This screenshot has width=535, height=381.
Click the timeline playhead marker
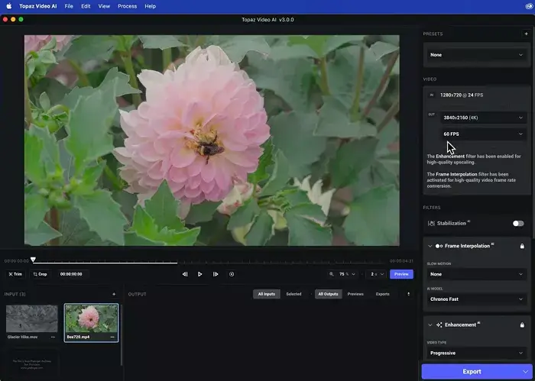click(x=33, y=260)
